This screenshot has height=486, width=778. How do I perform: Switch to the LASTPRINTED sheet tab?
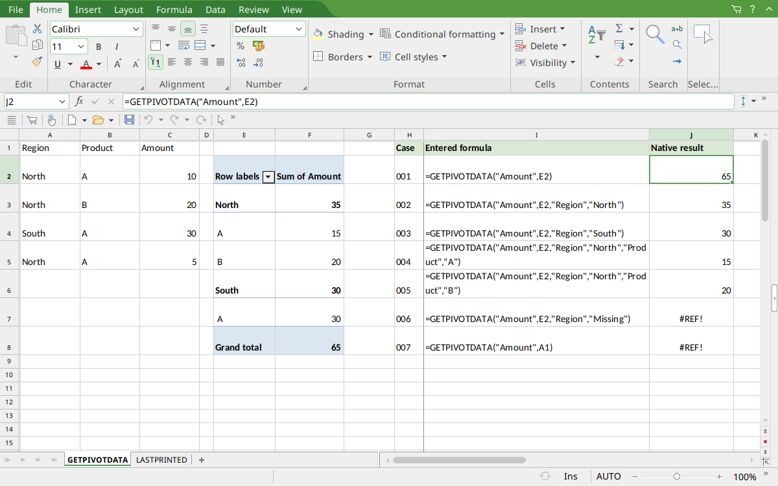[x=161, y=460]
